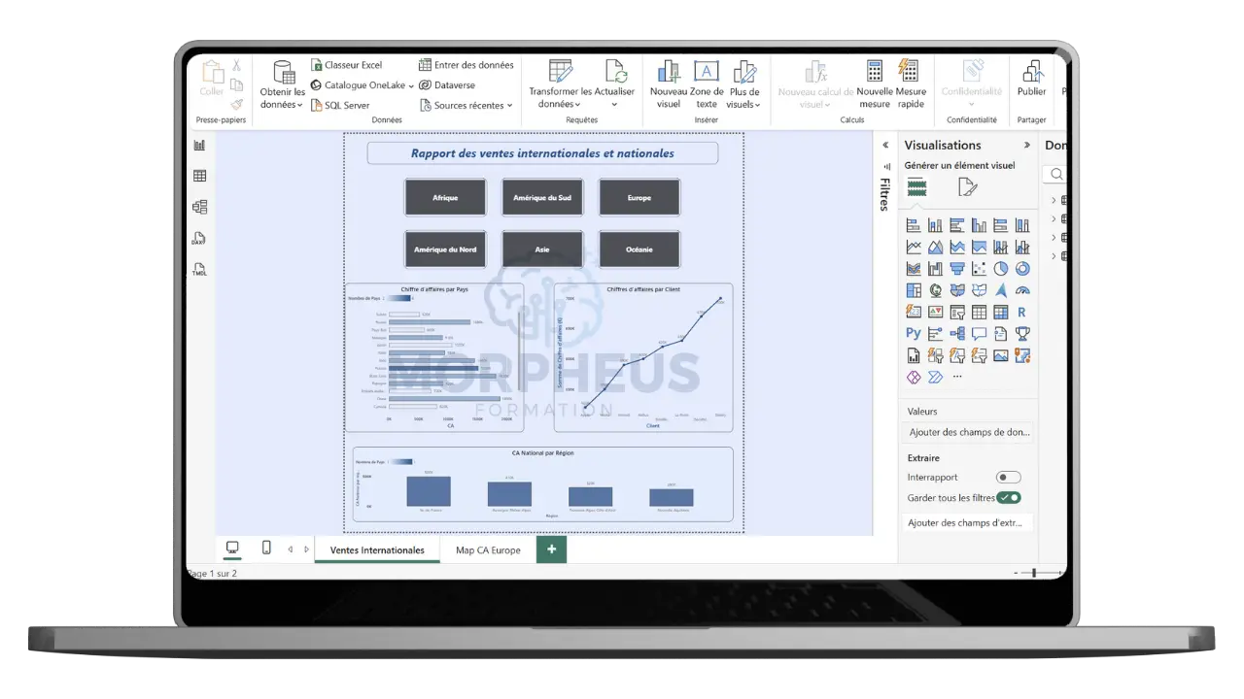The height and width of the screenshot is (699, 1244).
Task: Switch to Table view in the left sidebar
Action: 199,176
